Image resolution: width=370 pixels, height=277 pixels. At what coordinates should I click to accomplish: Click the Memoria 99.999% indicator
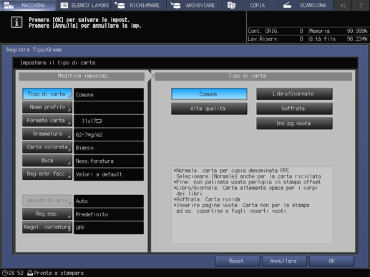pos(339,31)
